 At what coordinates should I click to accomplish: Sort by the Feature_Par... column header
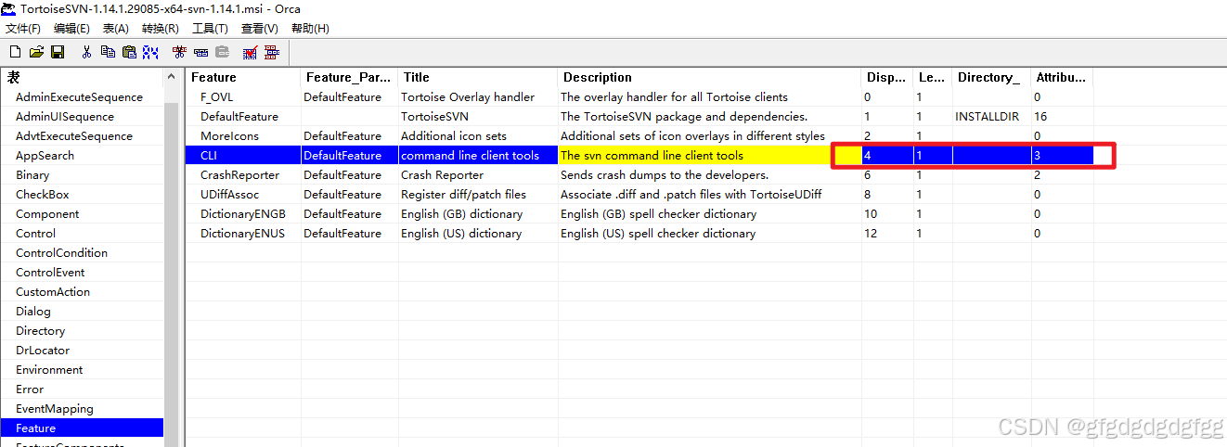pyautogui.click(x=350, y=77)
